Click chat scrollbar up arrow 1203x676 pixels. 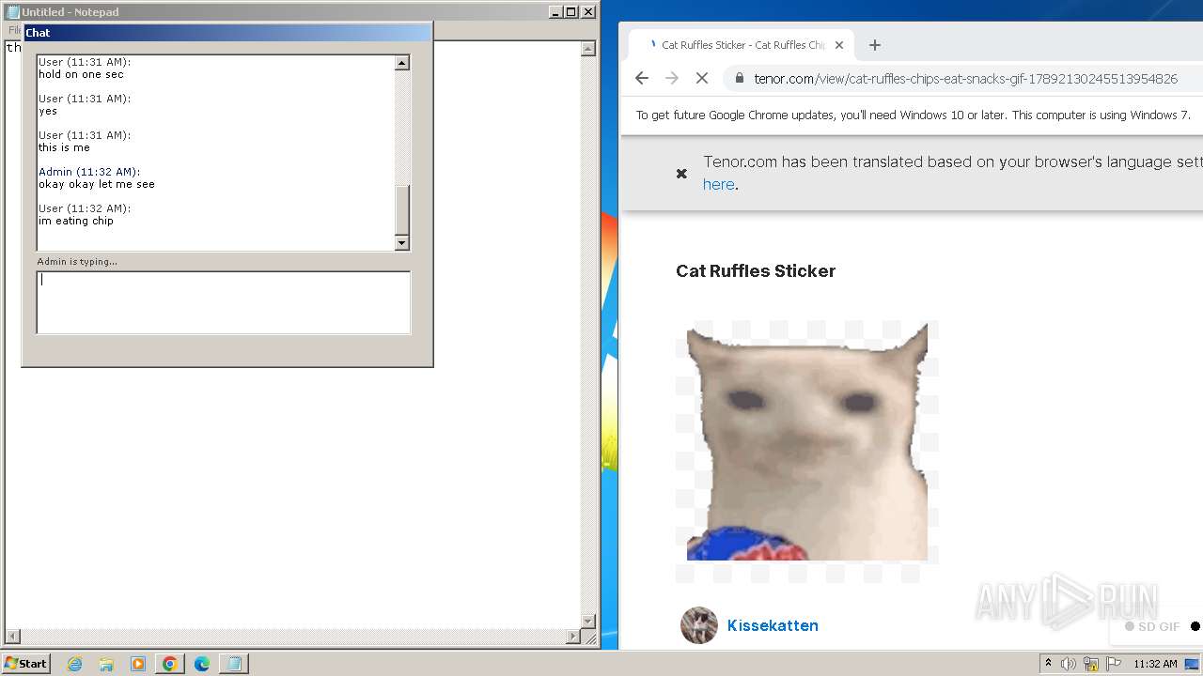tap(402, 63)
